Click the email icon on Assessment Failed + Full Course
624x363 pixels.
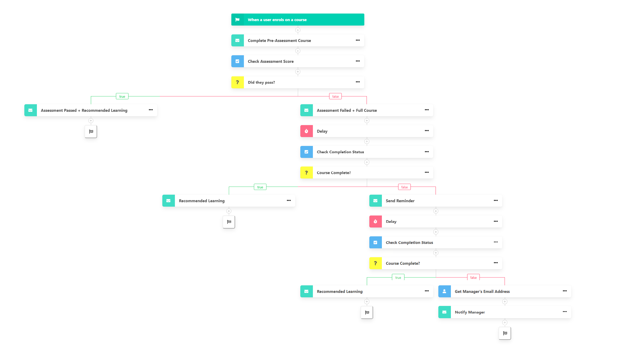coord(306,110)
